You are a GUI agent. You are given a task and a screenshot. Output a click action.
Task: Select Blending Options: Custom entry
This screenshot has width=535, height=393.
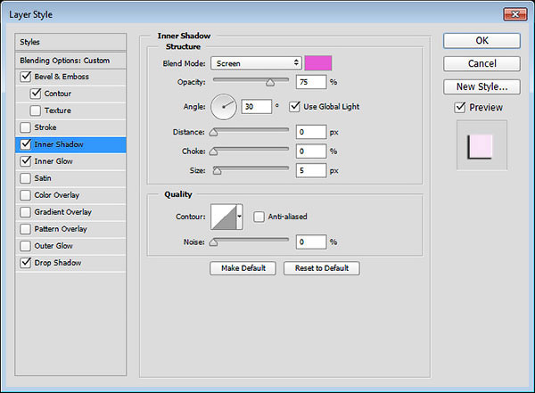pos(70,61)
